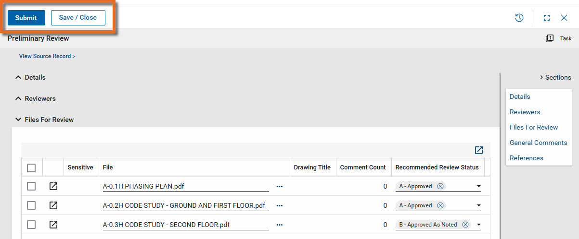Go to References in Sections panel
This screenshot has height=239, width=579.
pos(526,158)
